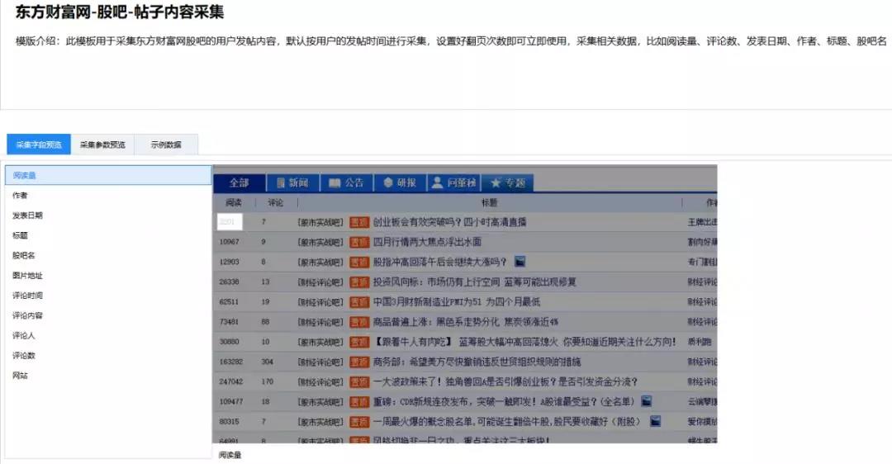Click orange 资讯 tag beside 创业板会有效突破吗
The image size is (892, 464).
(359, 222)
